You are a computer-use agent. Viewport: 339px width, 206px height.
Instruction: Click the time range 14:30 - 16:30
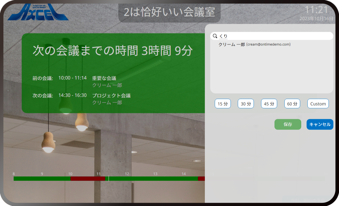click(73, 95)
